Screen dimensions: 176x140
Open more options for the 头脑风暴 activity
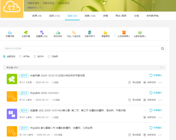pyautogui.click(x=160, y=83)
